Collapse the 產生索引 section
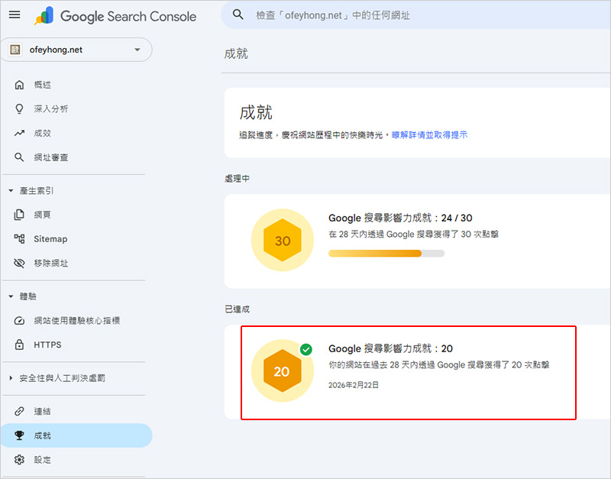The width and height of the screenshot is (611, 479). point(11,191)
